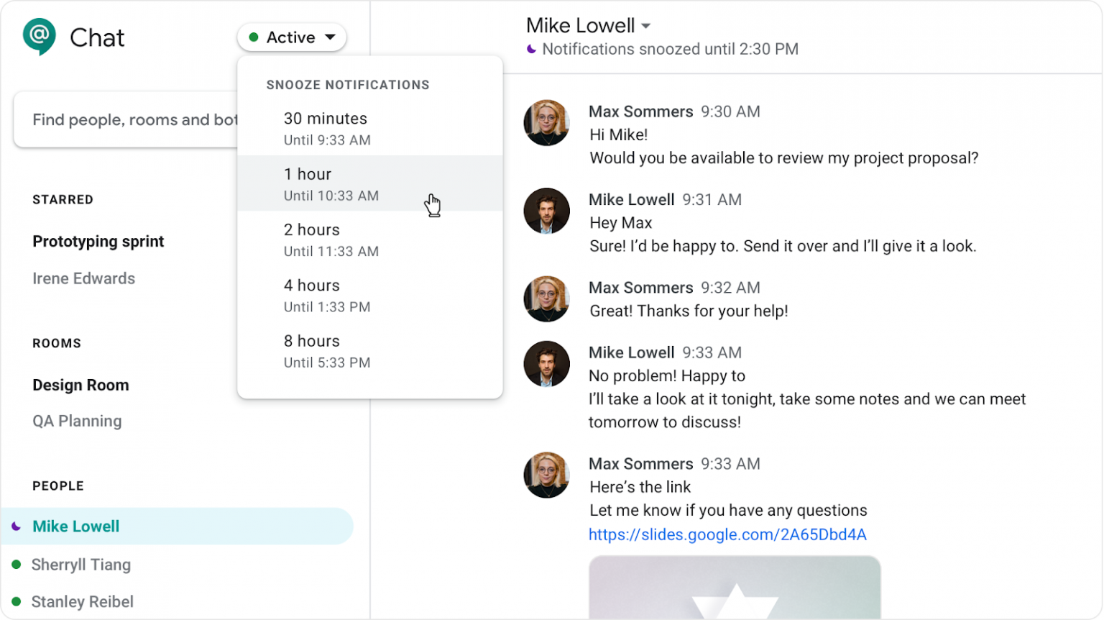Open the Active status dropdown
Image resolution: width=1104 pixels, height=620 pixels.
click(292, 37)
